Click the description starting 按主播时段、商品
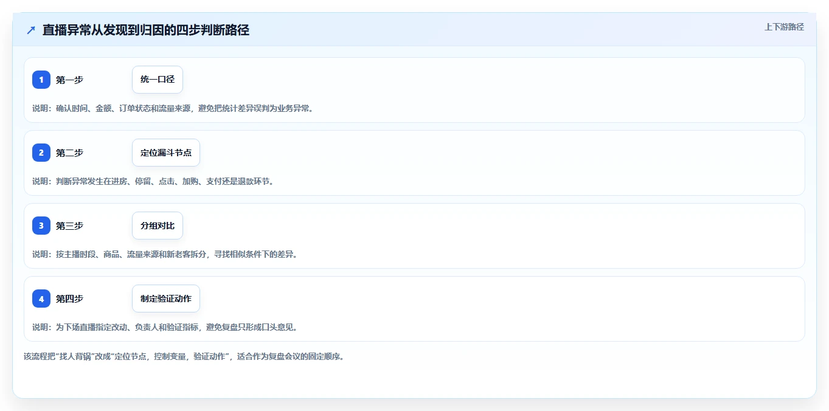829x411 pixels. click(x=165, y=254)
